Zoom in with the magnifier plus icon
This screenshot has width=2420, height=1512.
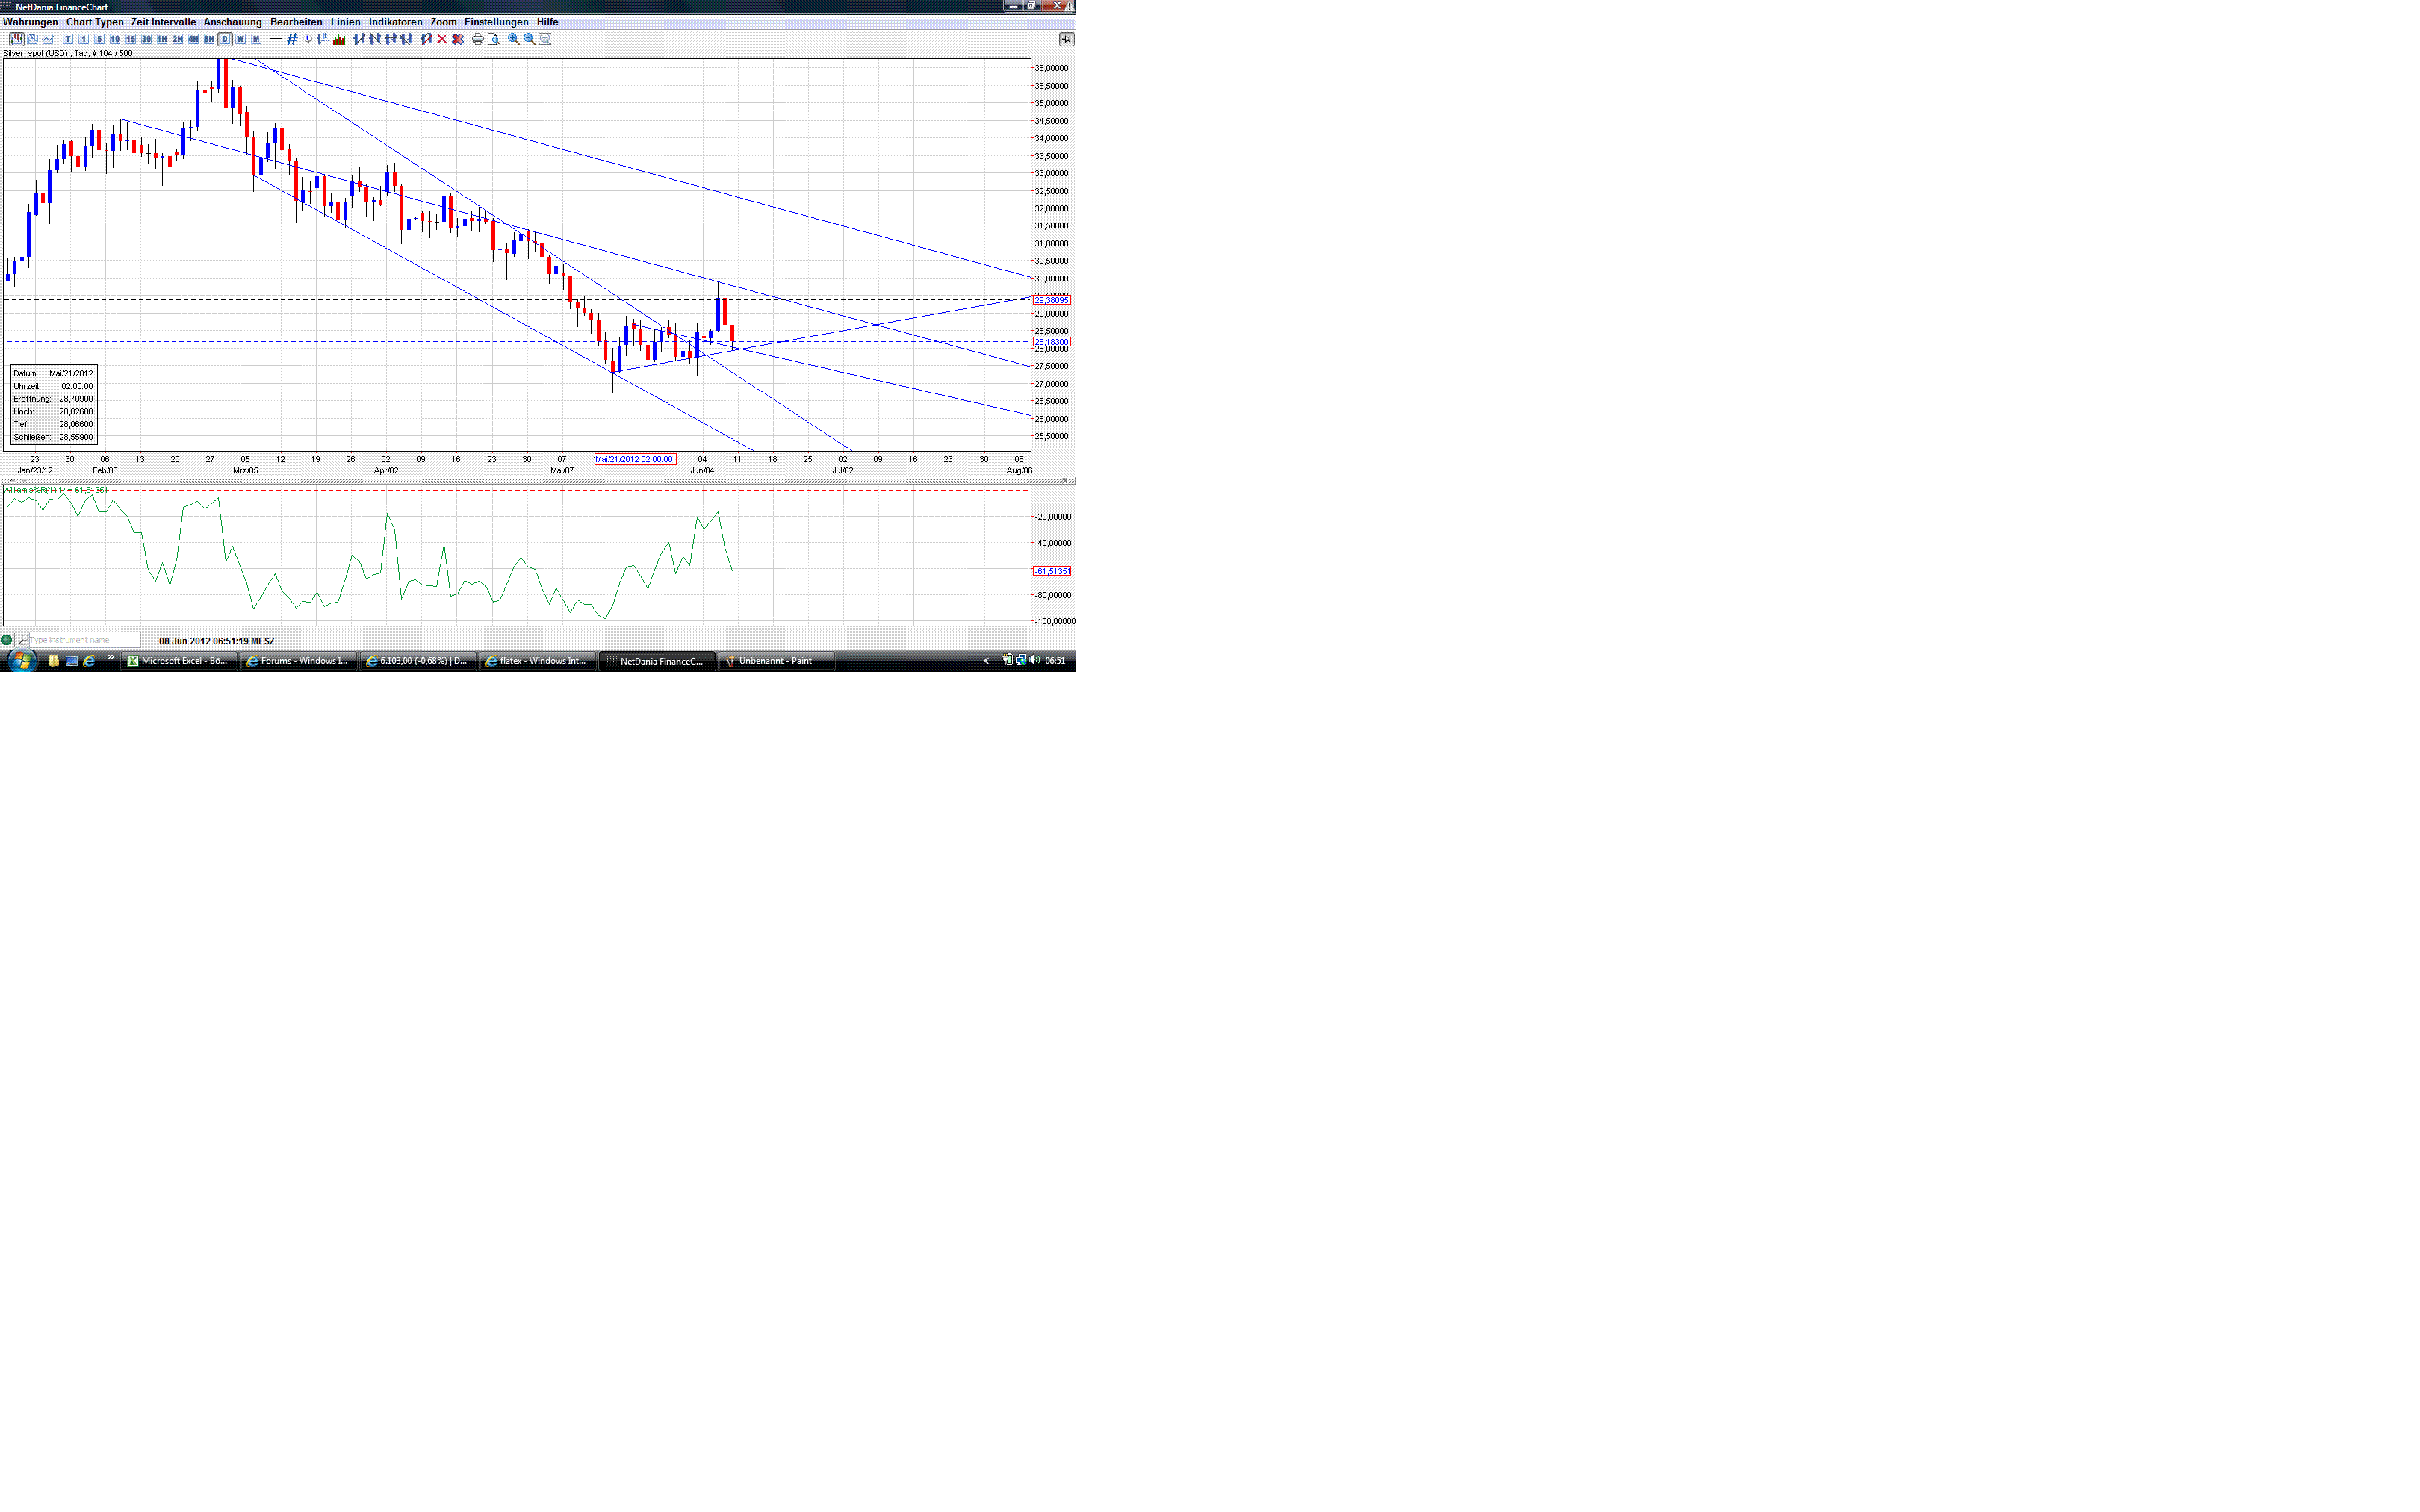514,39
